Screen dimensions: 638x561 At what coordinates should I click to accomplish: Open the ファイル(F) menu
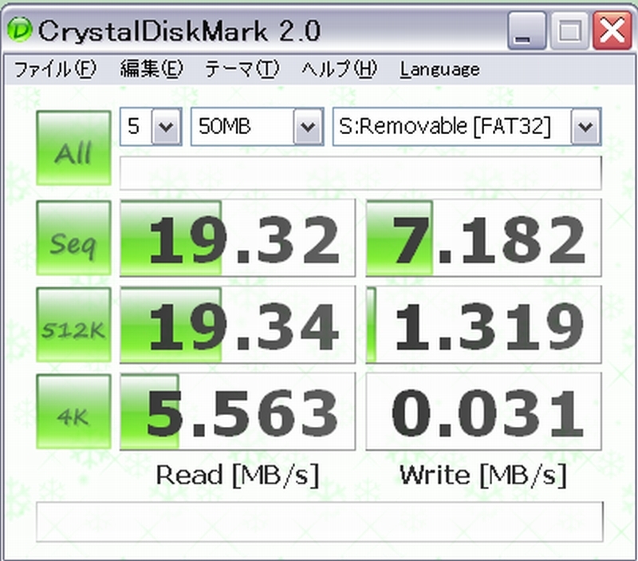(55, 69)
